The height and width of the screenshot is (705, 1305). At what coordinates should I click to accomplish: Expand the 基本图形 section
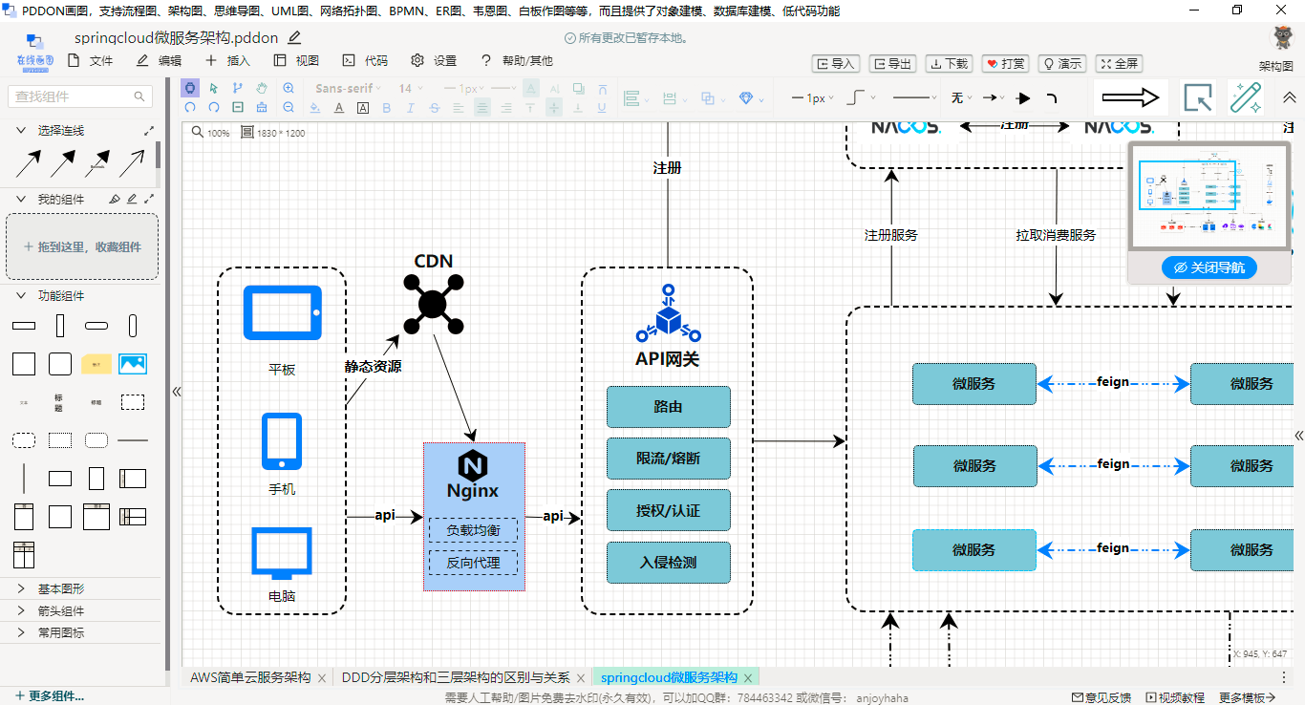click(x=61, y=588)
